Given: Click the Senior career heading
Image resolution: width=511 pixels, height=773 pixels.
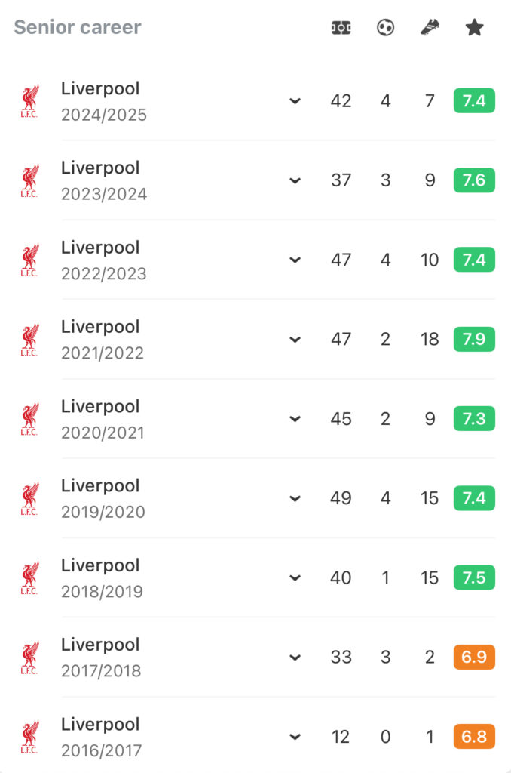Looking at the screenshot, I should tap(78, 27).
